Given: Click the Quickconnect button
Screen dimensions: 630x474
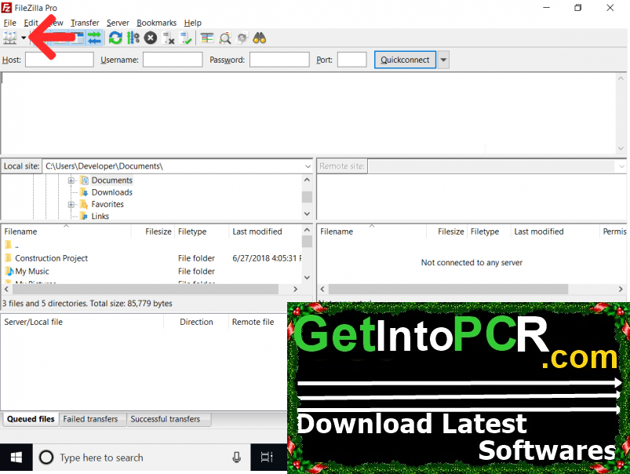Looking at the screenshot, I should click(x=405, y=60).
